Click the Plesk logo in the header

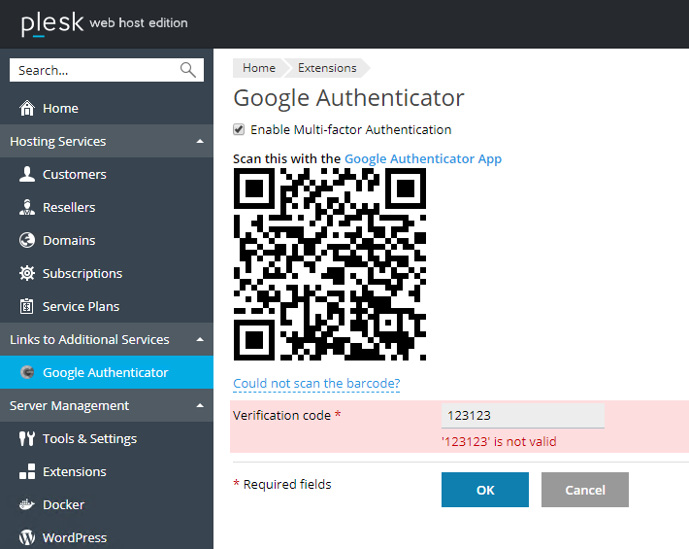(51, 23)
